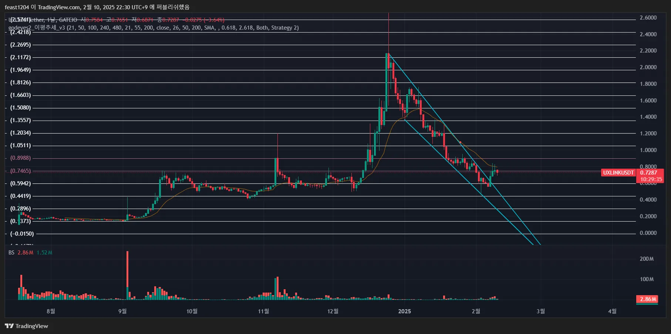Click the green 1.52M volume value

click(x=44, y=253)
